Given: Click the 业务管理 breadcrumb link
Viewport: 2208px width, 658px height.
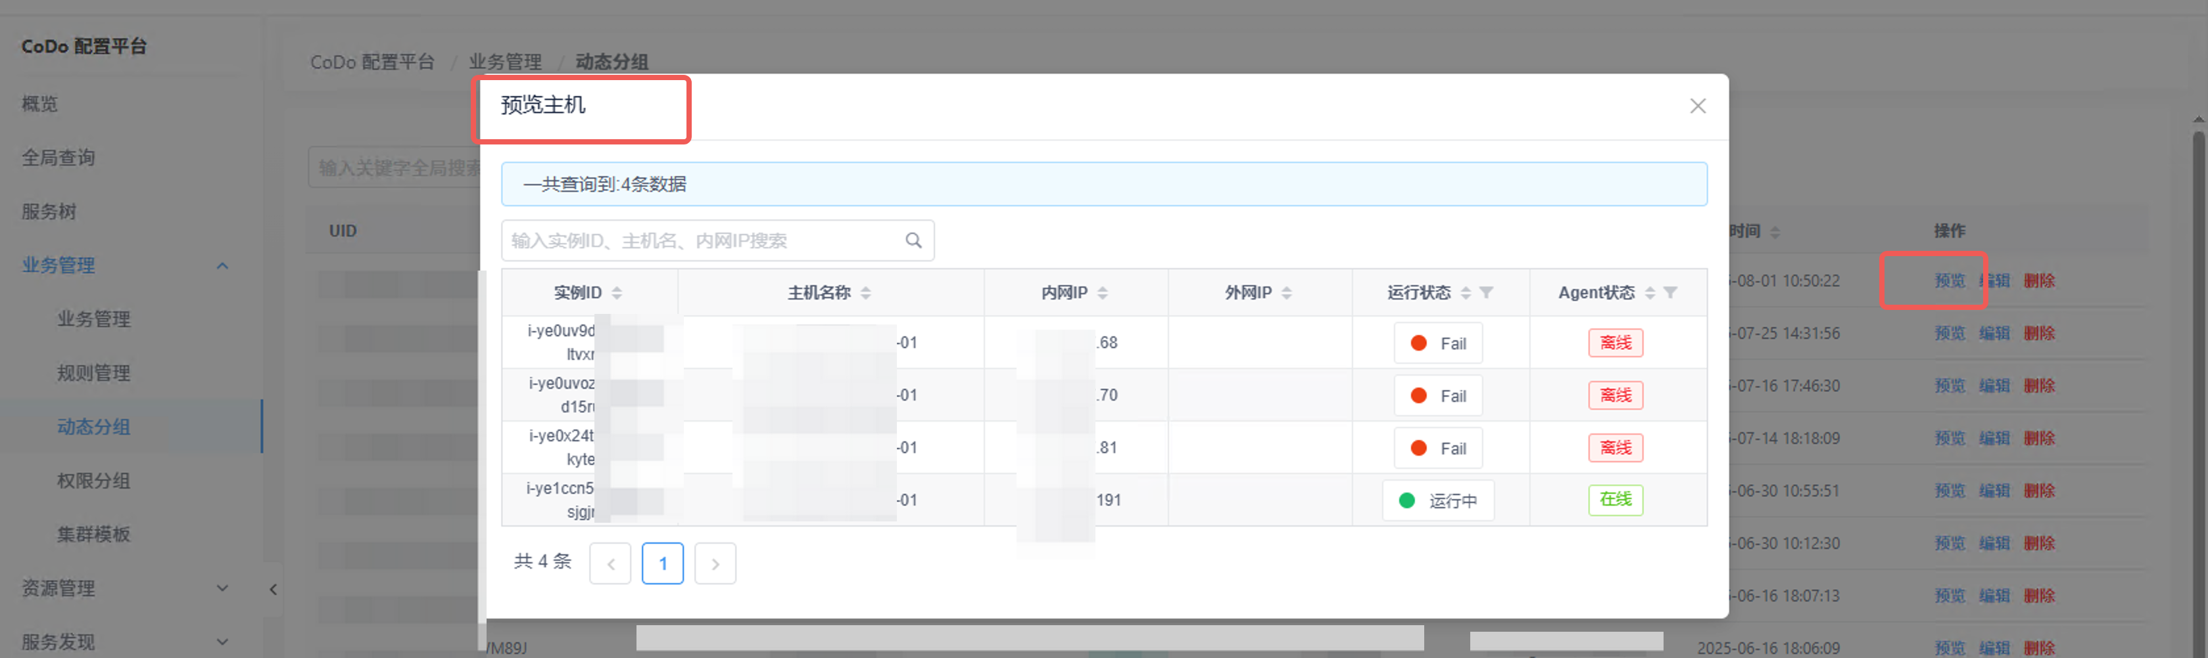Looking at the screenshot, I should click(505, 62).
